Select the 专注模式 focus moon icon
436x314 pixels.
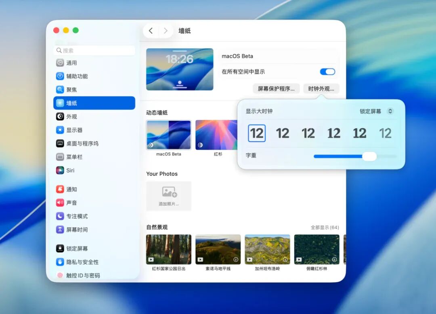pos(60,216)
